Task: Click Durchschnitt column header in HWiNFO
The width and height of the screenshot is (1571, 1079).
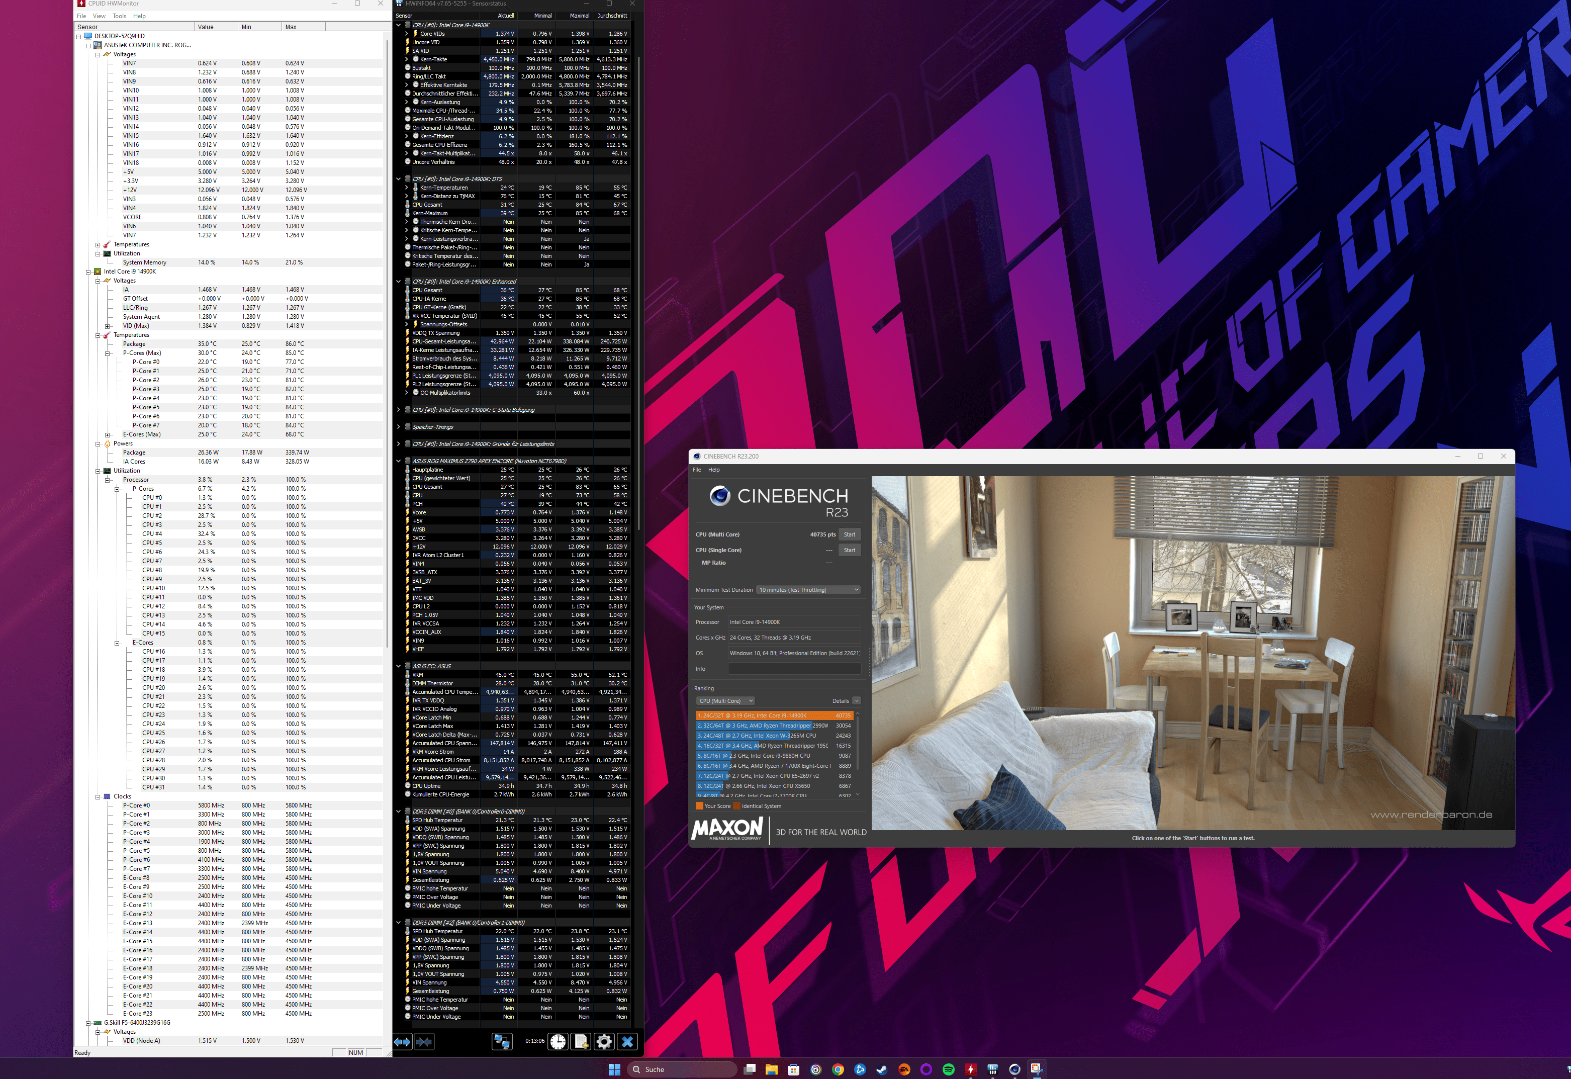Action: click(612, 16)
